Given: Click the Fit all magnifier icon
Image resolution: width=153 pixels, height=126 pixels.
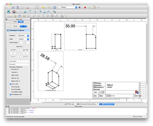Looking at the screenshot, I should (9, 12).
